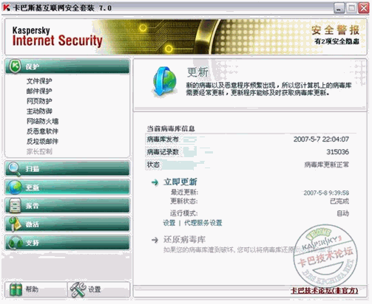Viewport: 372px width, 304px height.
Task: Click the 还原病毒库 link
Action: coord(184,239)
